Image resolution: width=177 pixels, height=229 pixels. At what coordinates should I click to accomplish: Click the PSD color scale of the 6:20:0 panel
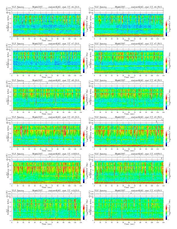pos(84,28)
